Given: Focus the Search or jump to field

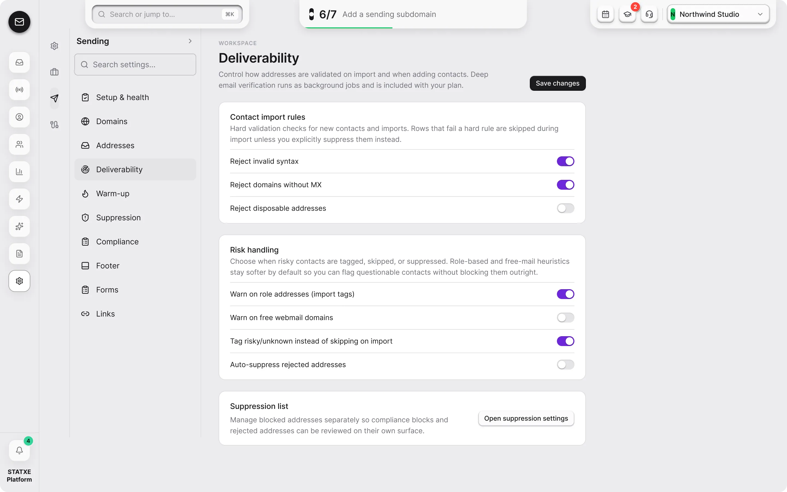Looking at the screenshot, I should pos(167,14).
